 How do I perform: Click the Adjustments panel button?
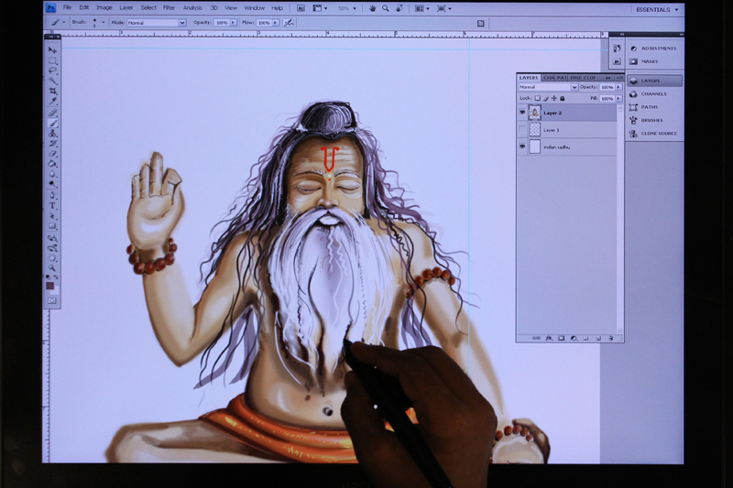[x=654, y=48]
